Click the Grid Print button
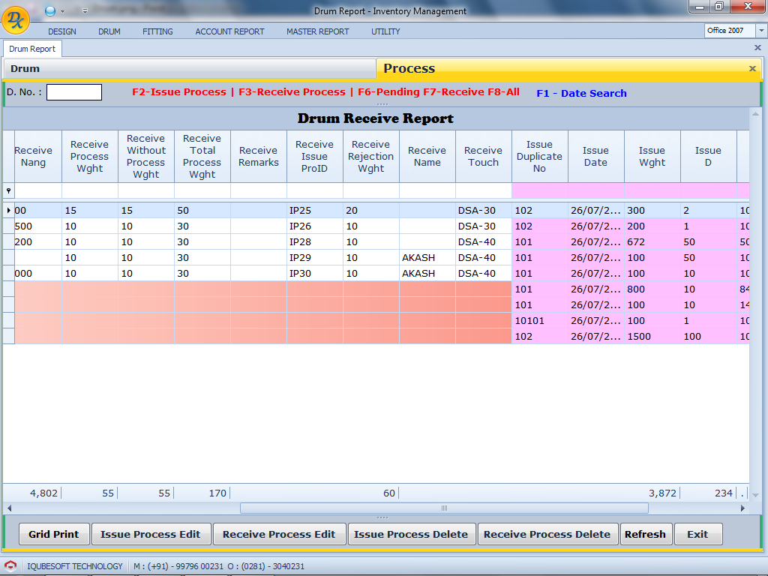This screenshot has width=768, height=576. (54, 534)
